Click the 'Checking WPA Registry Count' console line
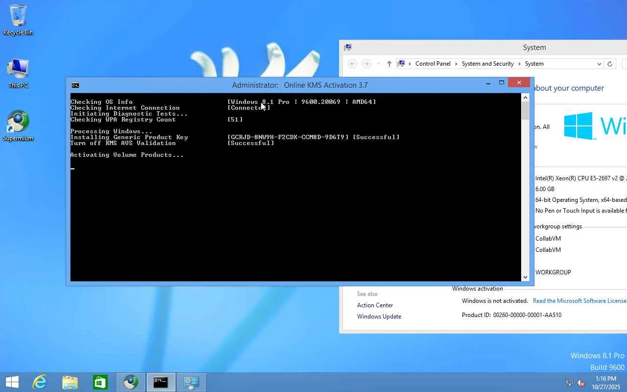 click(123, 120)
